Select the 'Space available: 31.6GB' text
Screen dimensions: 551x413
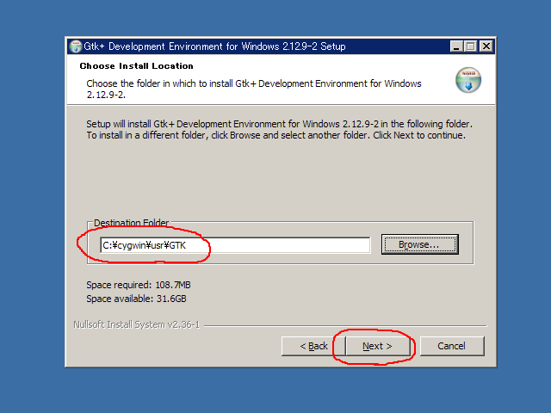point(136,299)
